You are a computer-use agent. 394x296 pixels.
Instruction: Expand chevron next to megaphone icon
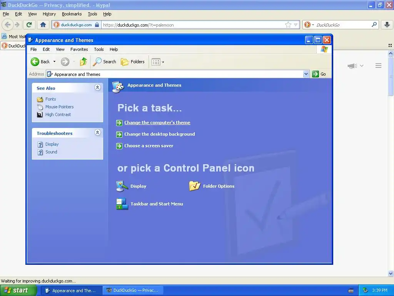(362, 66)
